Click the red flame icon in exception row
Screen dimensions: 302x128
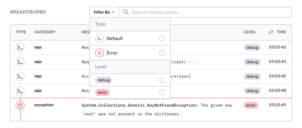click(20, 105)
